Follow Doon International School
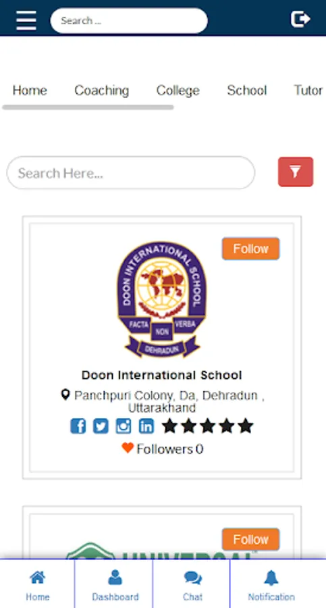326x608 pixels. [251, 249]
